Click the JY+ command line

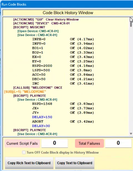click(63, 113)
